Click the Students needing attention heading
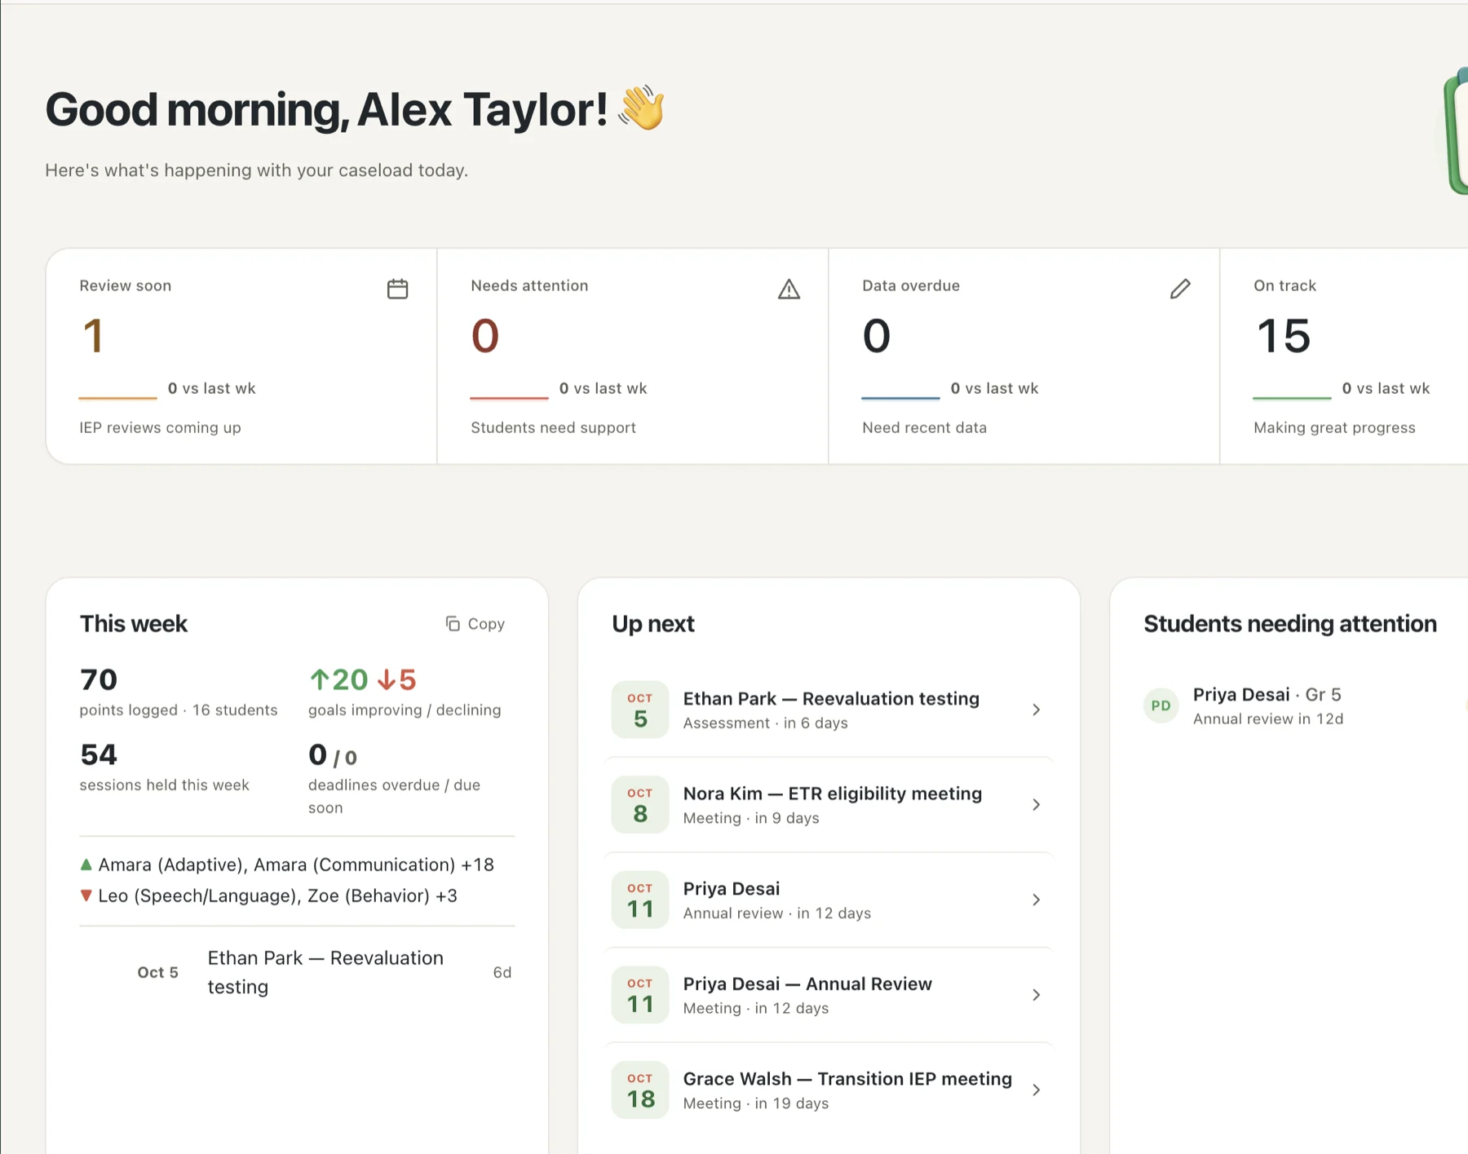This screenshot has height=1154, width=1468. [1290, 624]
